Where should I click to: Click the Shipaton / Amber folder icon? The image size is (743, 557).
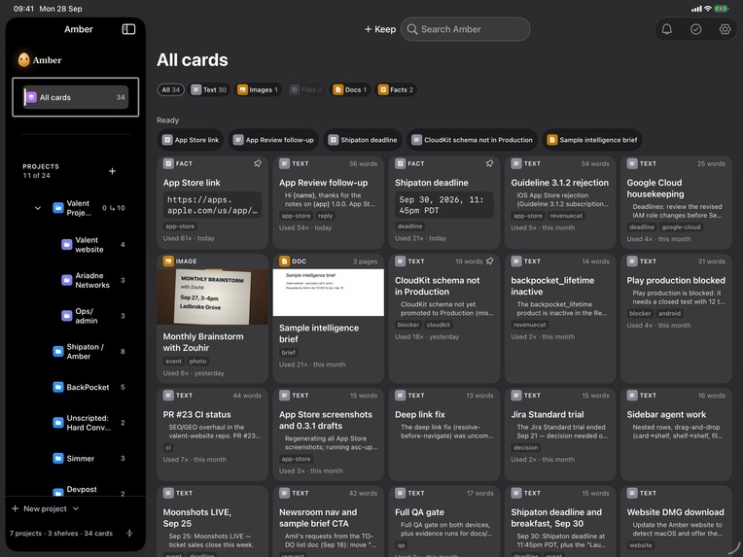click(x=57, y=351)
